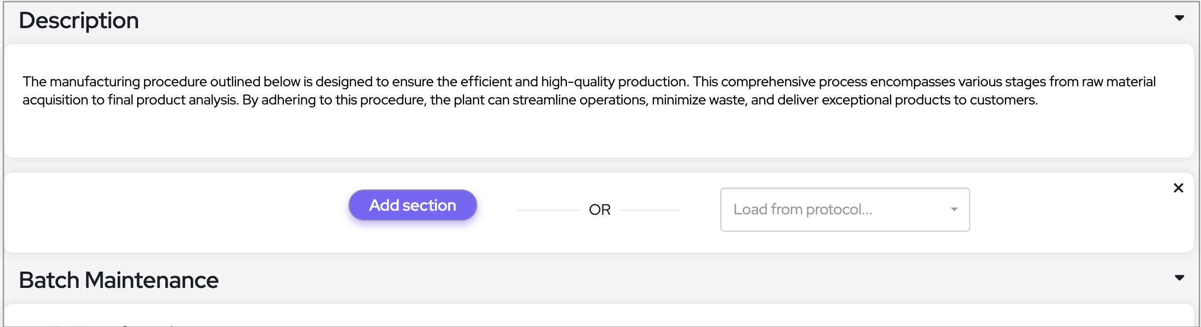Click the Description heading
This screenshot has height=327, width=1201.
[x=79, y=20]
